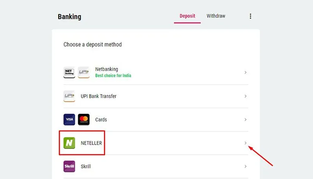Screen dimensions: 313x179
Task: Switch to the Withdraw tab
Action: [x=216, y=16]
